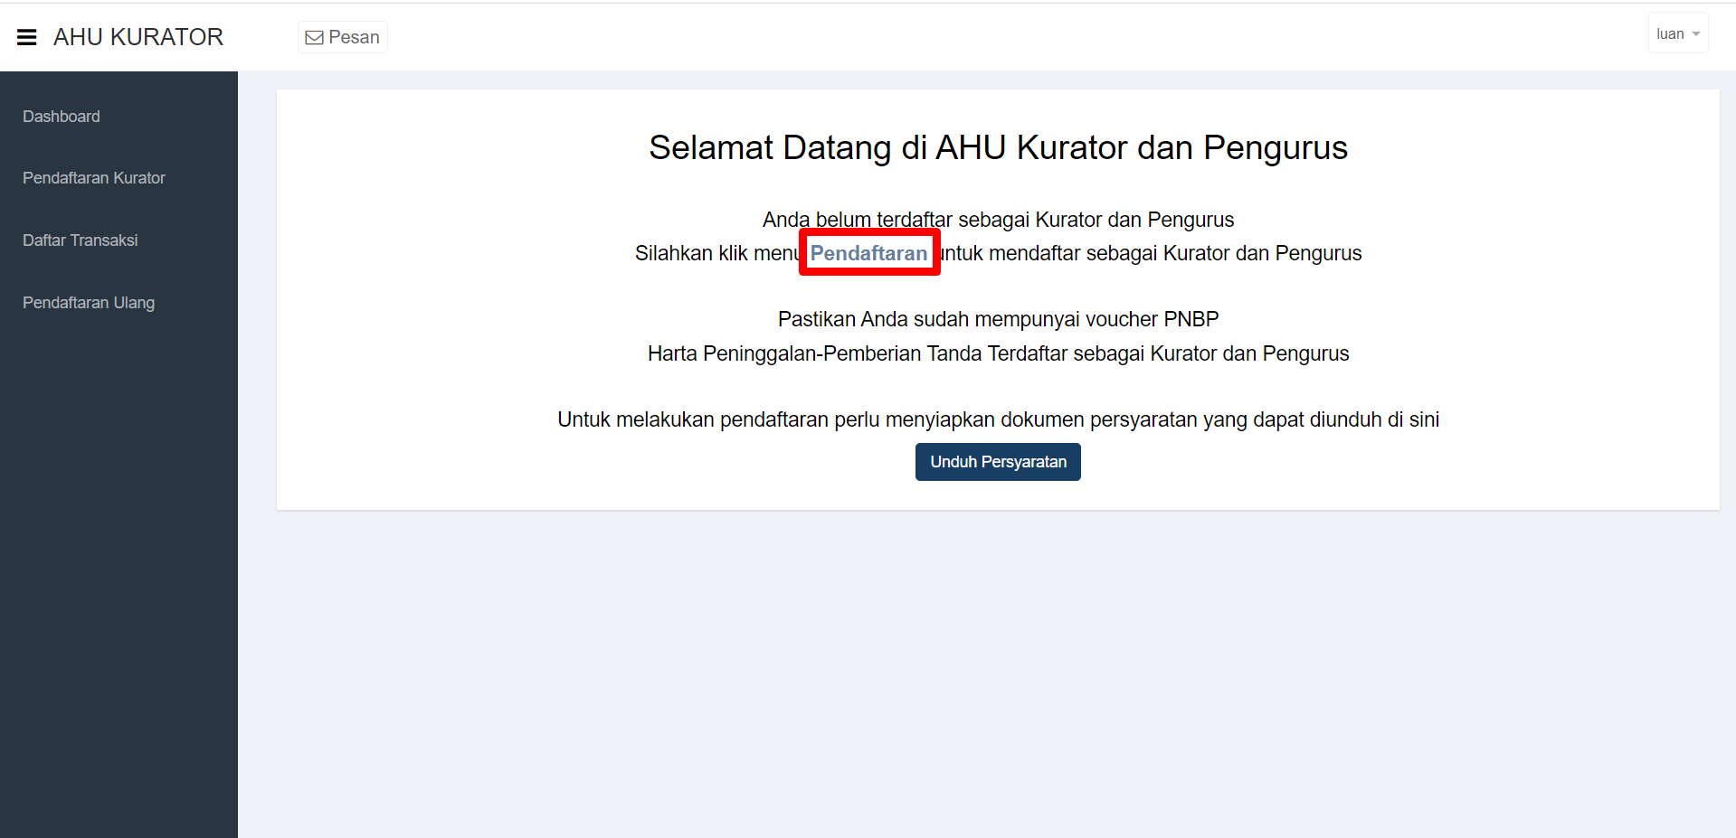This screenshot has width=1736, height=838.
Task: Click the 'Anda belum terdaftar' notice text
Action: pyautogui.click(x=998, y=220)
